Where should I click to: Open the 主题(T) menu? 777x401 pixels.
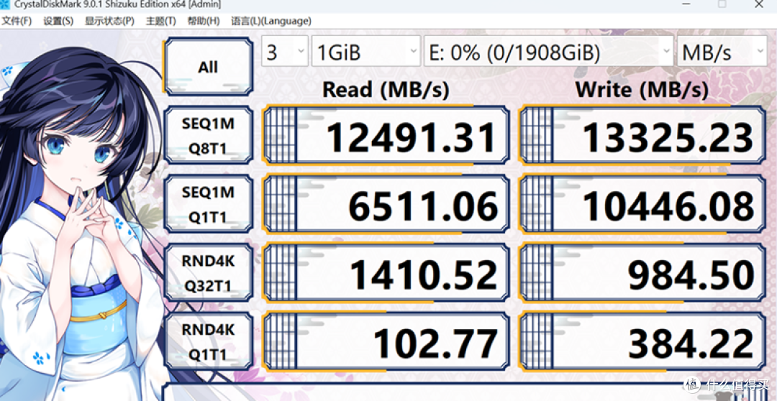(x=160, y=22)
